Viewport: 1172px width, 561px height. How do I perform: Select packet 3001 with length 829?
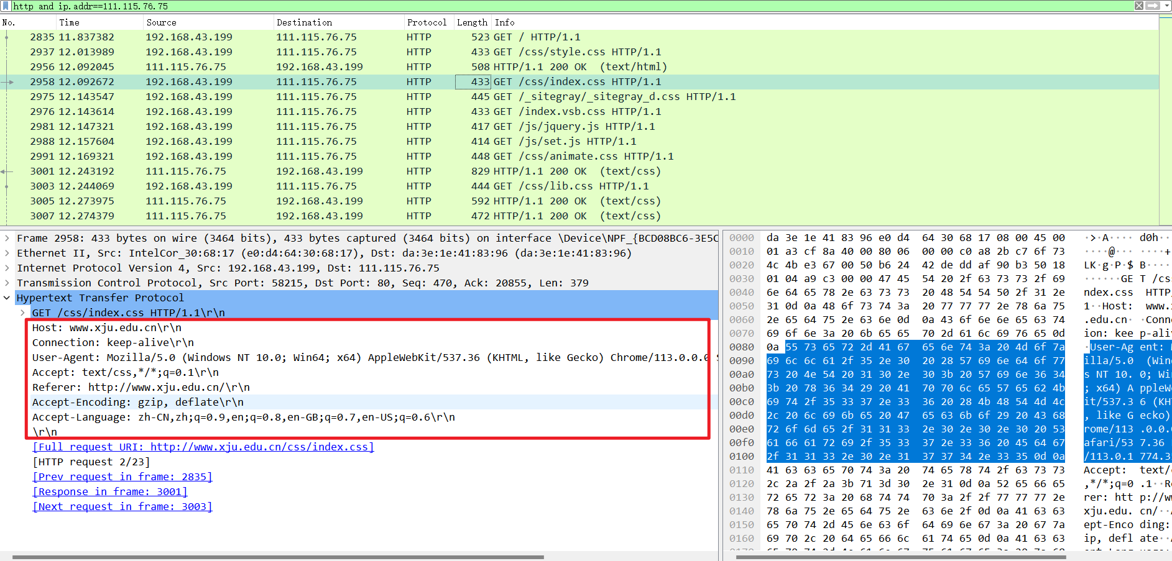tap(579, 171)
